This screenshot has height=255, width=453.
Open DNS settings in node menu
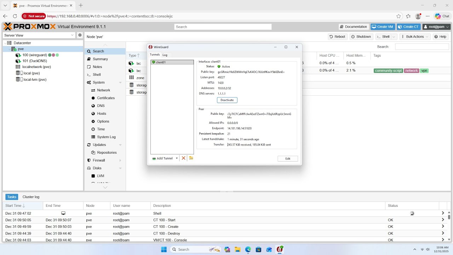pos(101,106)
